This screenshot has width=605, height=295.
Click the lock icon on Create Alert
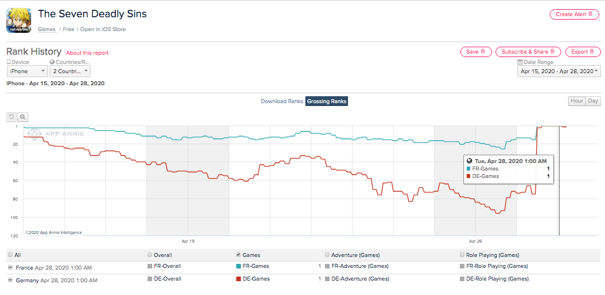click(591, 14)
